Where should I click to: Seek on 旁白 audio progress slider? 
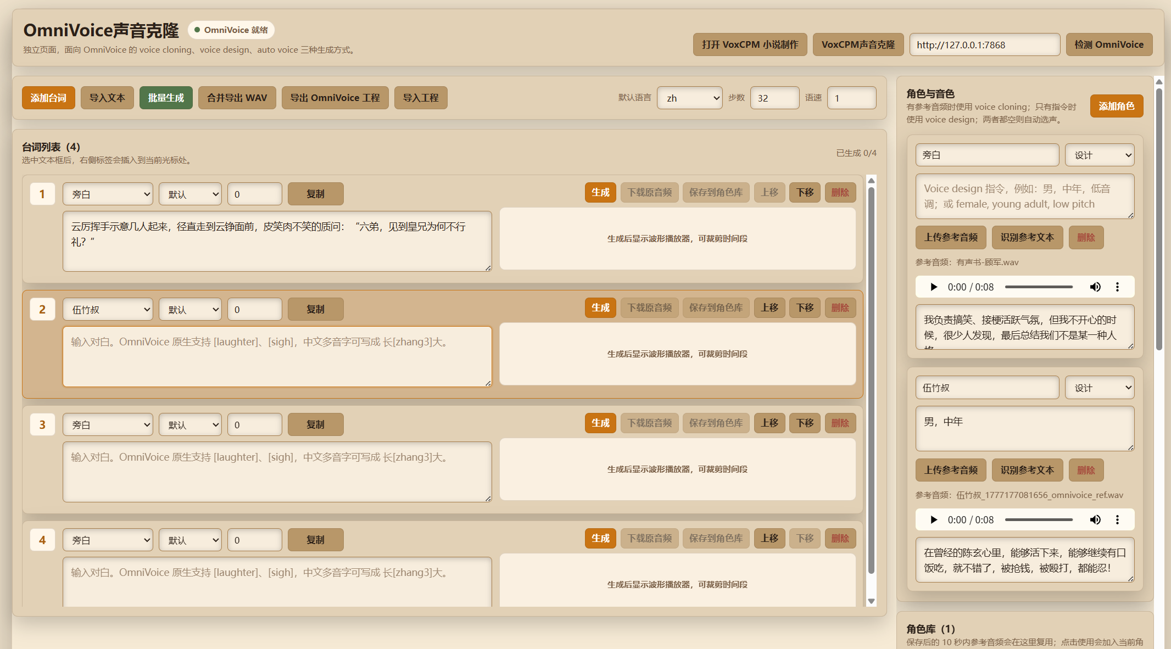[1038, 287]
